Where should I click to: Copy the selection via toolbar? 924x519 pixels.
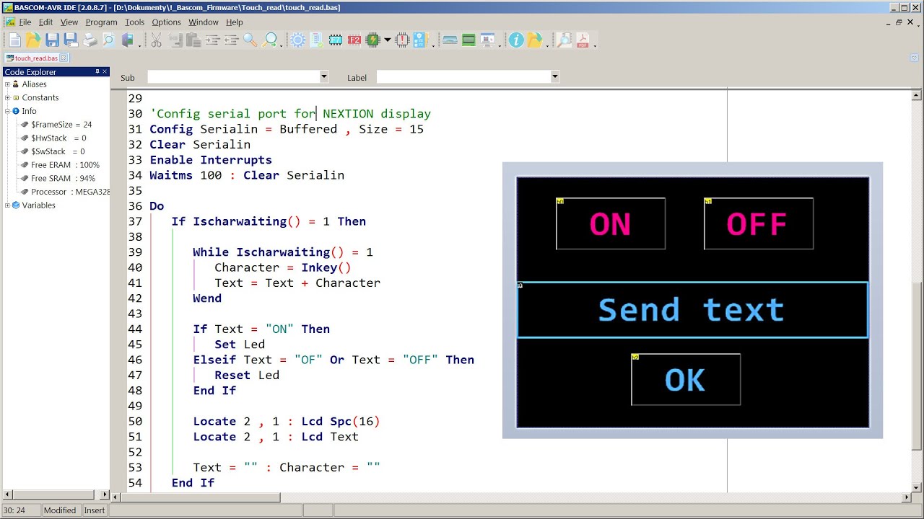click(175, 40)
